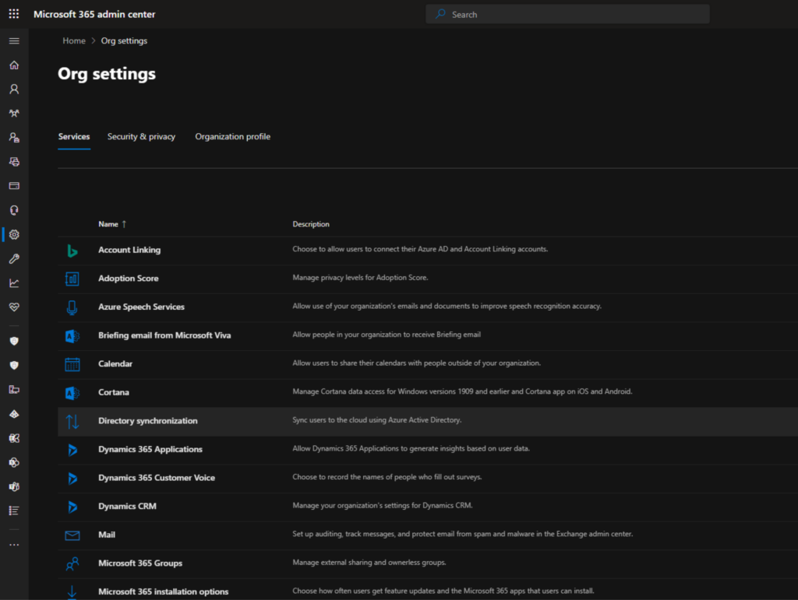Image resolution: width=798 pixels, height=600 pixels.
Task: Open the All admin centers list icon
Action: [x=14, y=511]
